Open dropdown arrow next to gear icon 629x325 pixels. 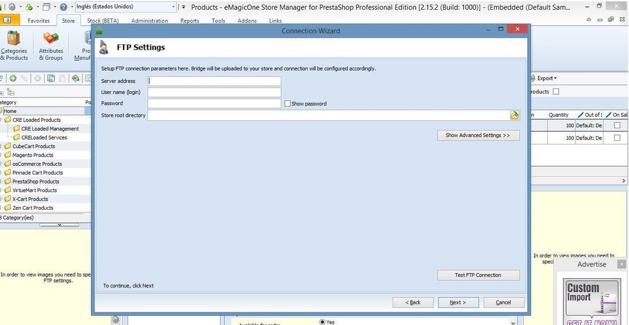point(19,7)
